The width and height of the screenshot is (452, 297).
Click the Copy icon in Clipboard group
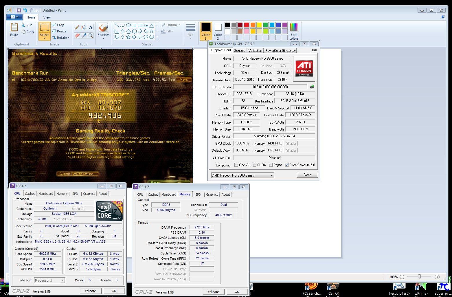23,31
